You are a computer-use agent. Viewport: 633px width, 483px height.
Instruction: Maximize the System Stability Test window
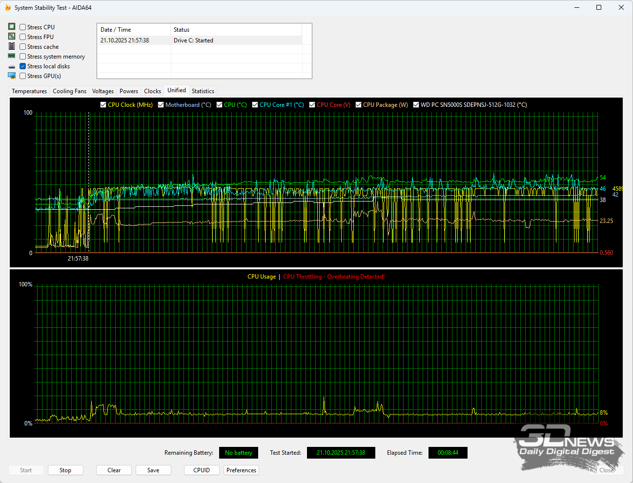[x=599, y=7]
